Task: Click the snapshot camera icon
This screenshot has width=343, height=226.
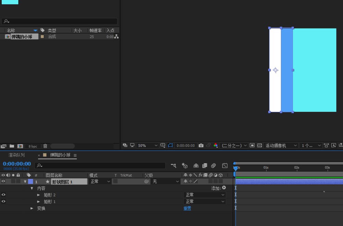Action: click(x=201, y=145)
